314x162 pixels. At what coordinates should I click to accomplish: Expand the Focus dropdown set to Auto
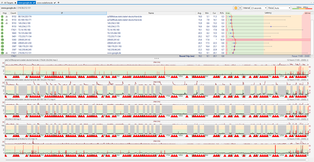click(x=282, y=8)
